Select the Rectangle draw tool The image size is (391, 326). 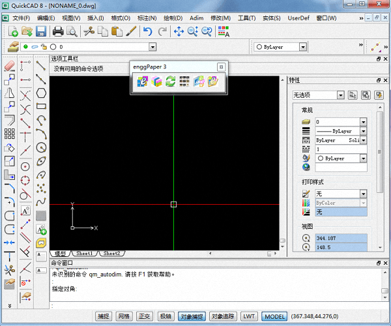41,106
